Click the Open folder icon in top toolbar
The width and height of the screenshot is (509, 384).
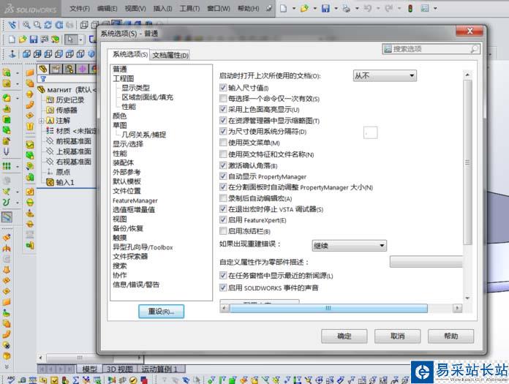pyautogui.click(x=304, y=9)
